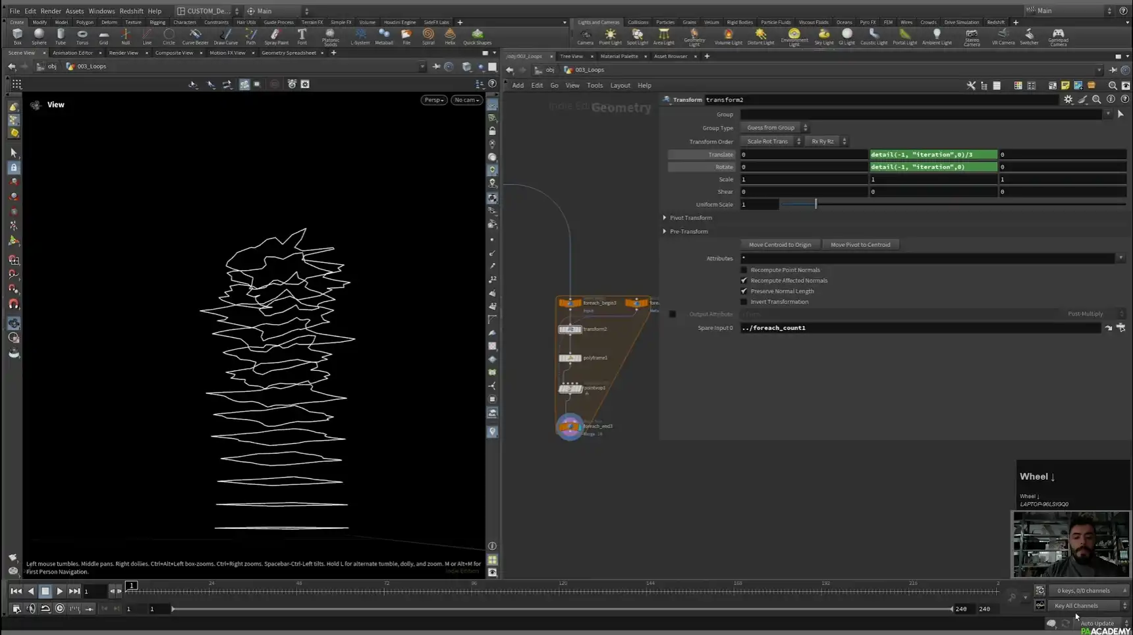1133x635 pixels.
Task: Click the Move Pivot to Centroid button
Action: tap(861, 244)
